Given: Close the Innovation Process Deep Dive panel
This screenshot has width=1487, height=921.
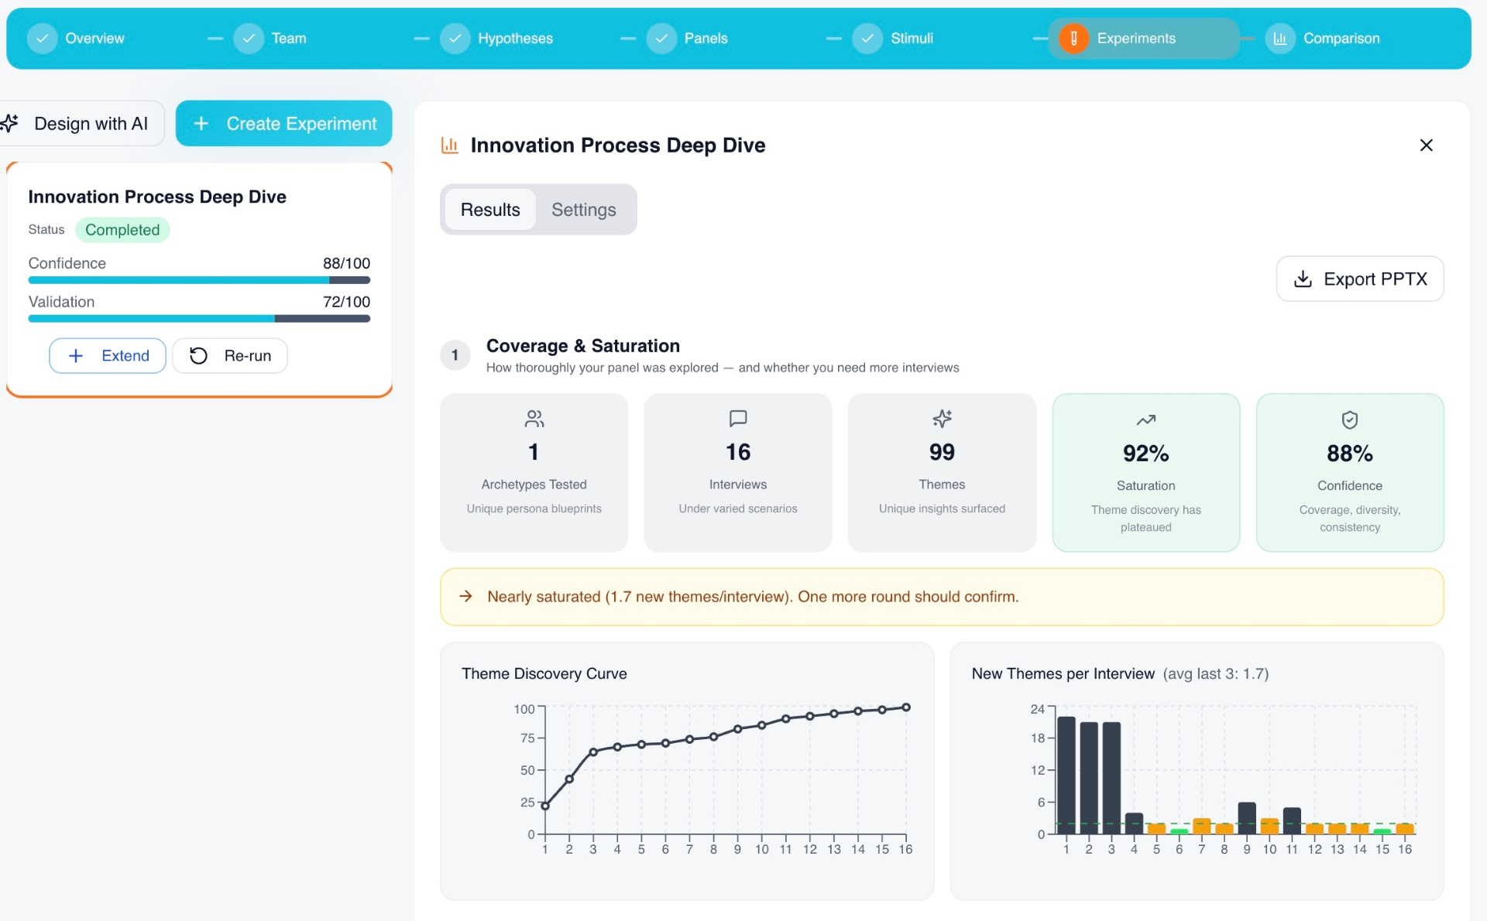Looking at the screenshot, I should pyautogui.click(x=1426, y=145).
